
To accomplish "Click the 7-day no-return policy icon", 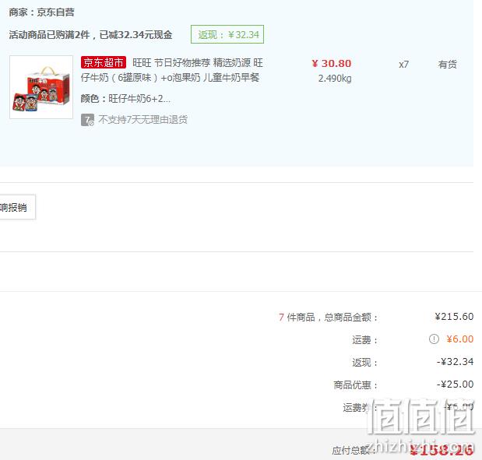I will point(87,120).
